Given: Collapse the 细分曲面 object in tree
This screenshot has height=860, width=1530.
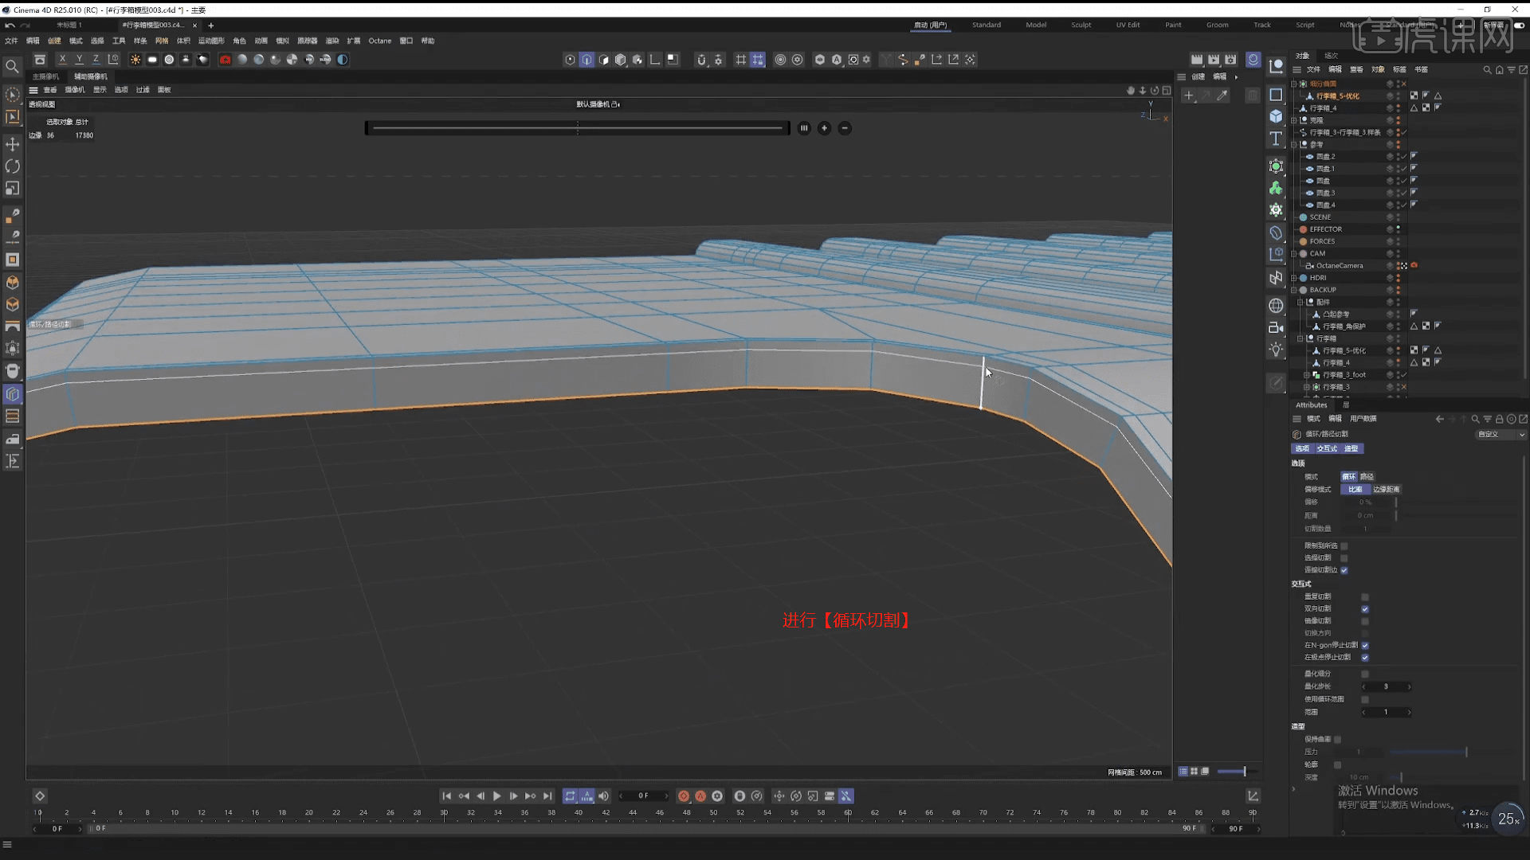Looking at the screenshot, I should click(x=1294, y=84).
